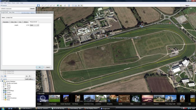The height and width of the screenshot is (110, 196).
Task: Click the ruler measurement tool icon
Action: (x=69, y=6)
